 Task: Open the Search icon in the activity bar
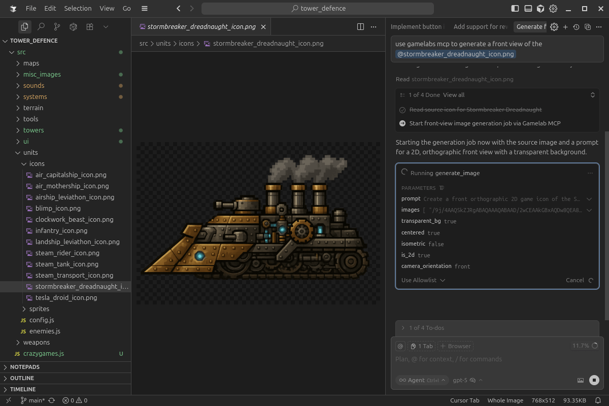point(41,26)
